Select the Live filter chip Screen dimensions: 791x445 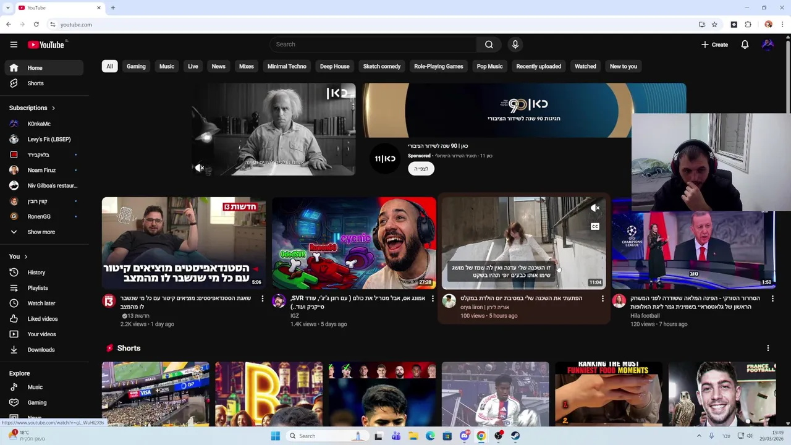click(193, 66)
